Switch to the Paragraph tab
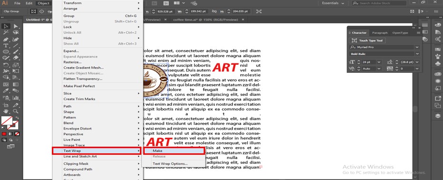 pos(380,33)
